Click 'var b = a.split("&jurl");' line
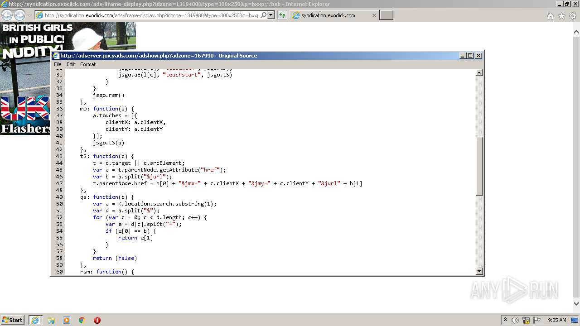The height and width of the screenshot is (326, 580). click(x=132, y=177)
